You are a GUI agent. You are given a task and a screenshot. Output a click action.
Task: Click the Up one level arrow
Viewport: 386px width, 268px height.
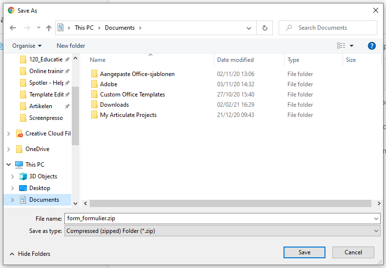pyautogui.click(x=49, y=28)
